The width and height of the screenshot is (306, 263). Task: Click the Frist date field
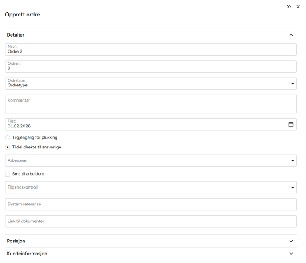tap(142, 126)
